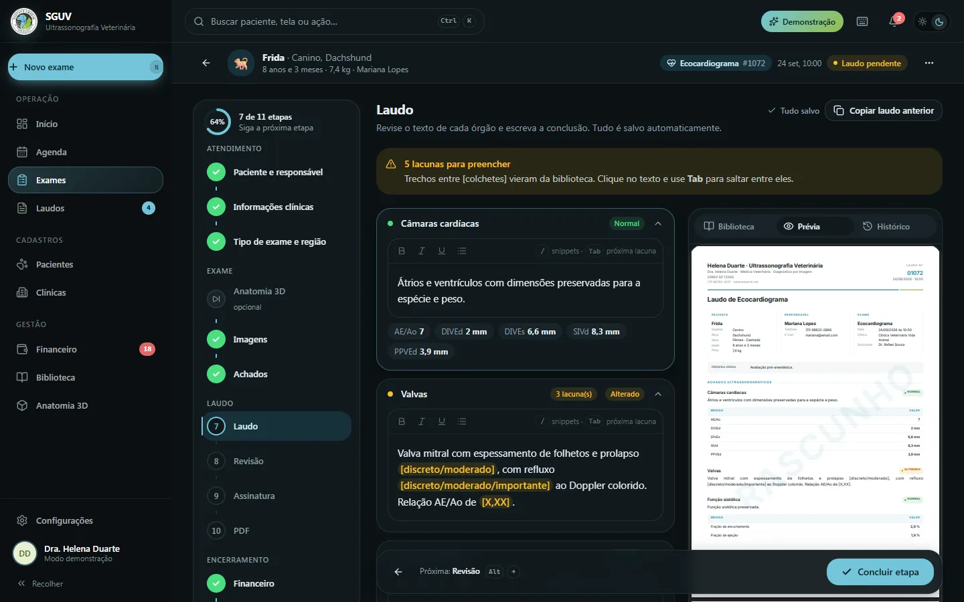Go back with the header arrow
964x602 pixels.
tap(206, 63)
